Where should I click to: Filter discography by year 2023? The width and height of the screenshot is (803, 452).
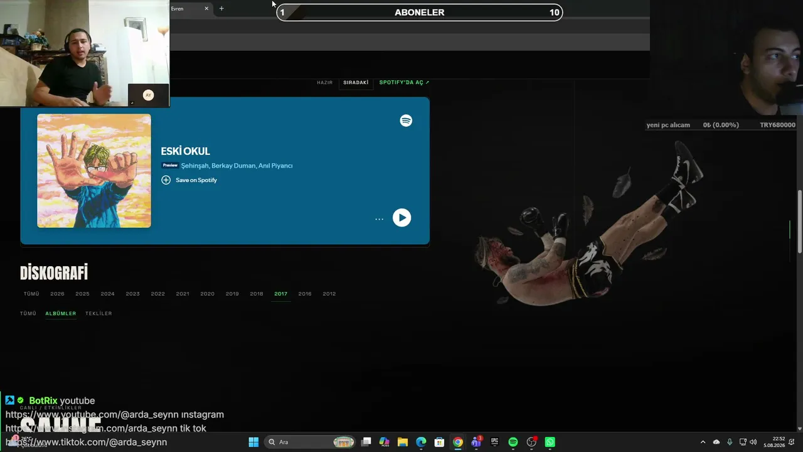[x=132, y=294]
